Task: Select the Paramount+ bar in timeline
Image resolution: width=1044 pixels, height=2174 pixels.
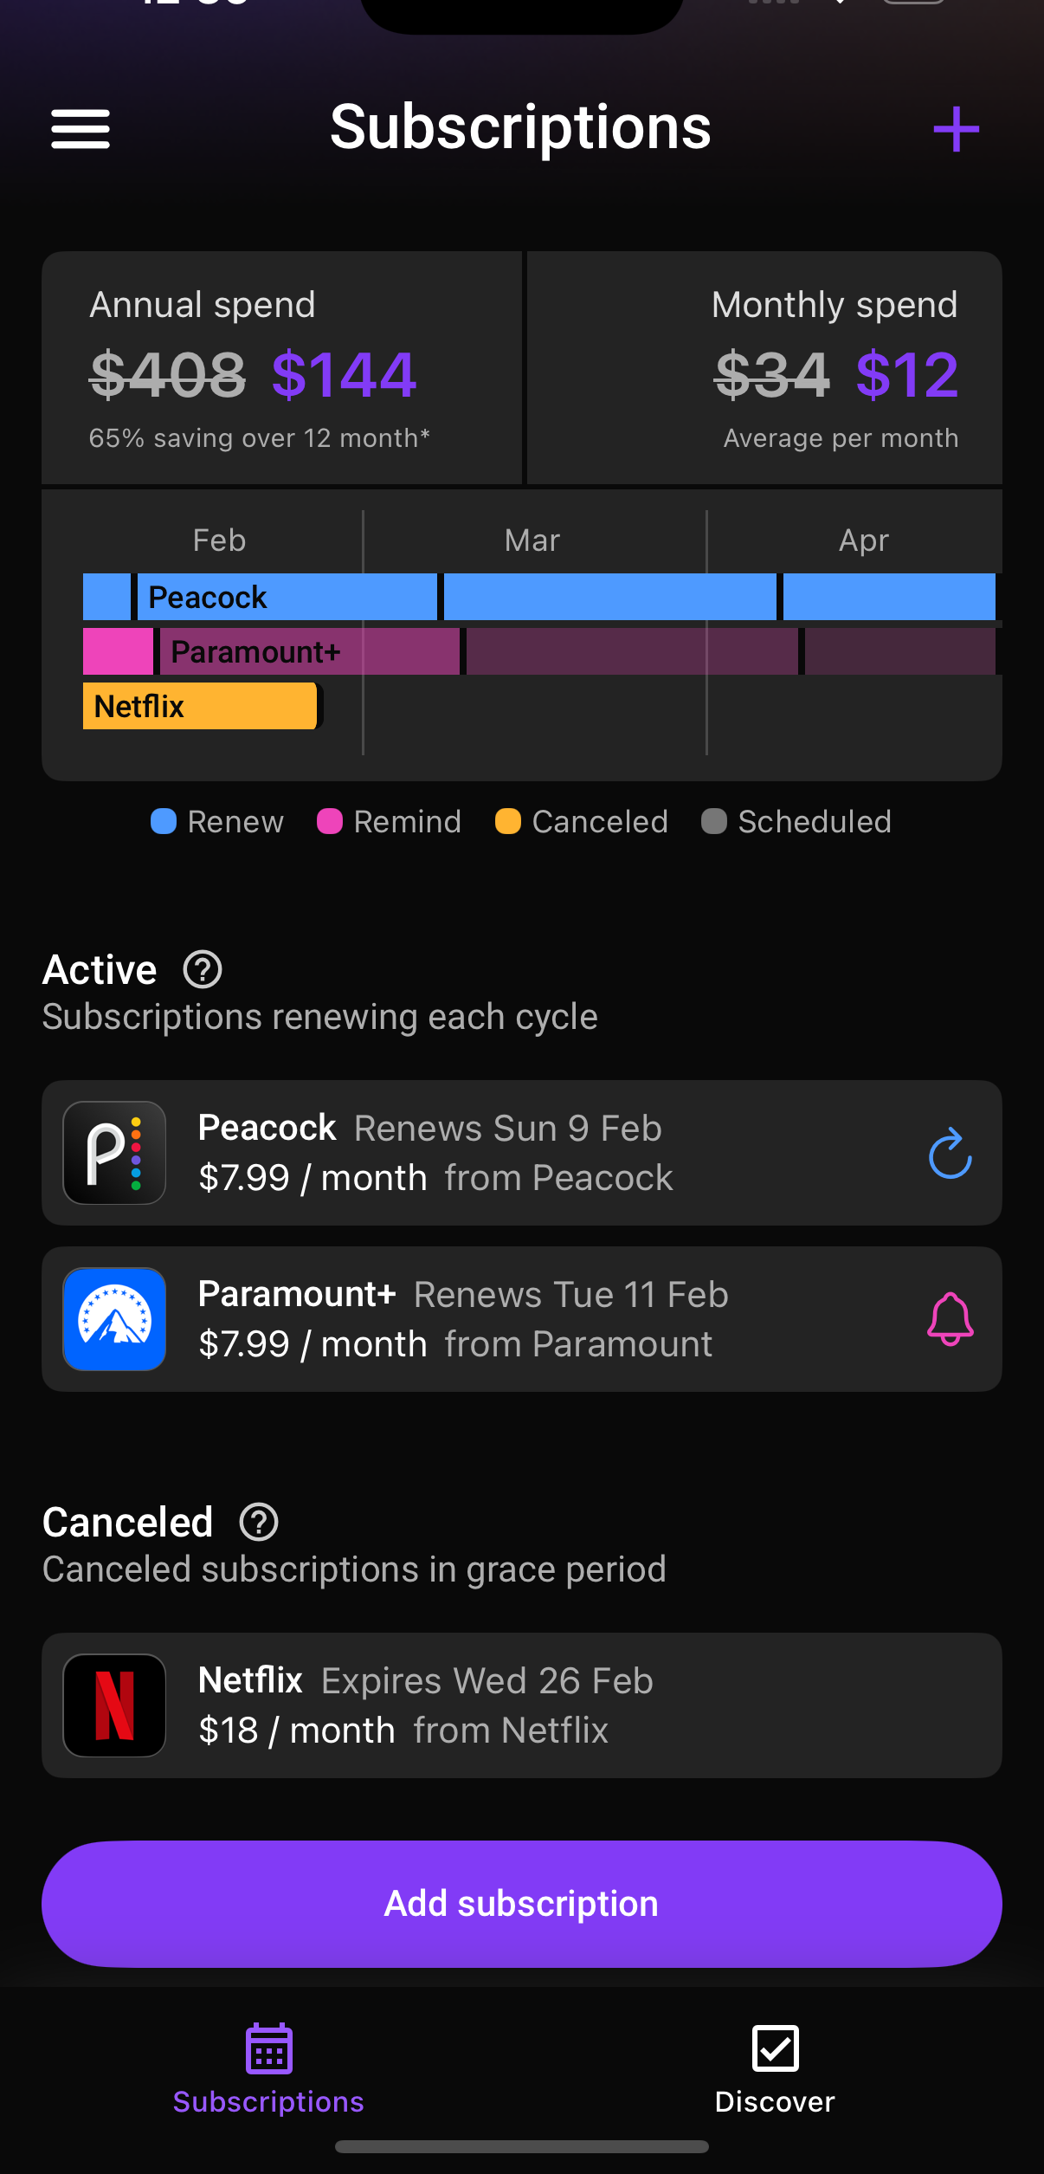Action: 308,651
